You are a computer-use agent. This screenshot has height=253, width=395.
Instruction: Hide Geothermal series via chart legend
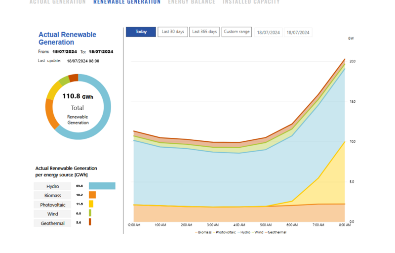pos(276,232)
